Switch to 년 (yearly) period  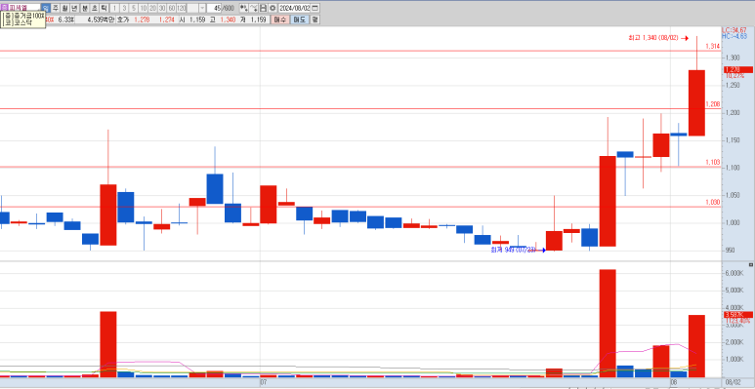coord(74,8)
